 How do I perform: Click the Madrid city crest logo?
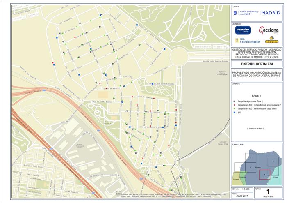tap(235, 13)
